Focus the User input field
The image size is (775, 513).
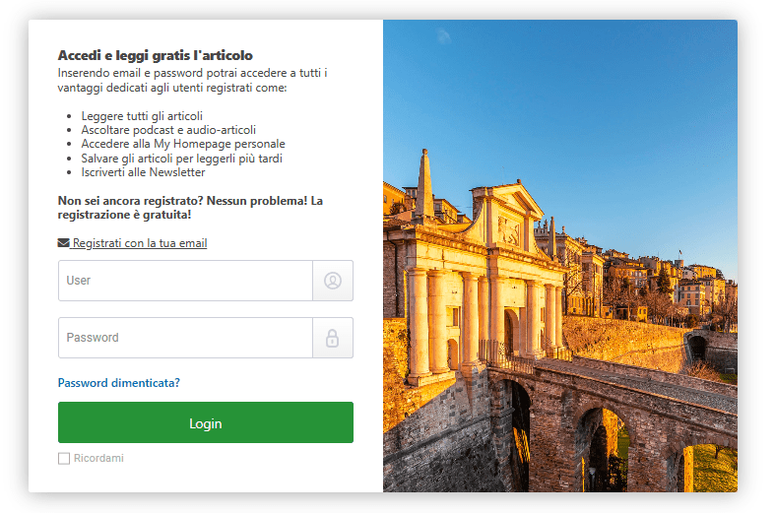coord(185,281)
